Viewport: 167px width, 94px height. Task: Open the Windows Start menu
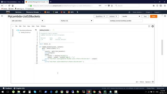pyautogui.click(x=2, y=92)
